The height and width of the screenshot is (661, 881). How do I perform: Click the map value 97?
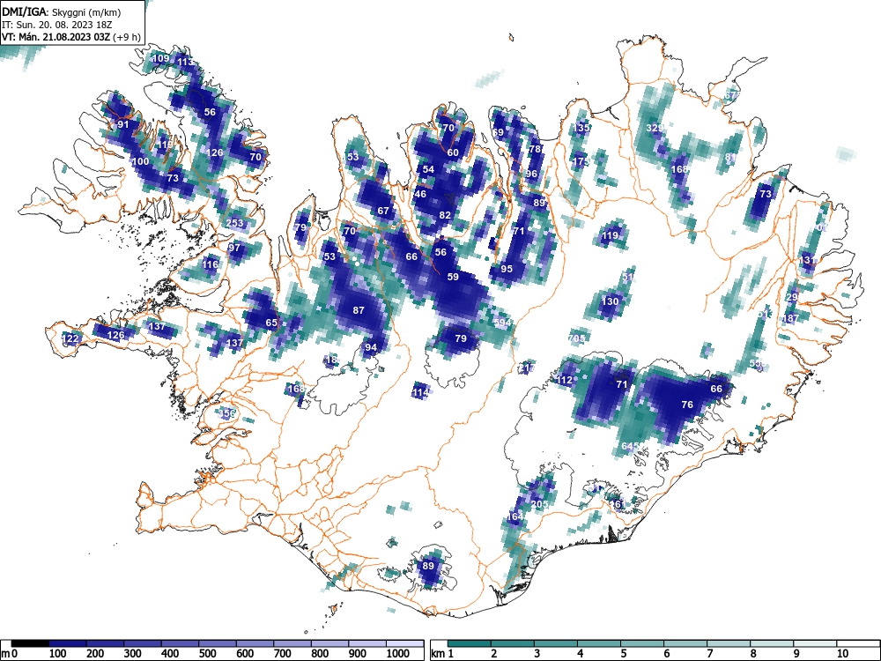pos(234,248)
